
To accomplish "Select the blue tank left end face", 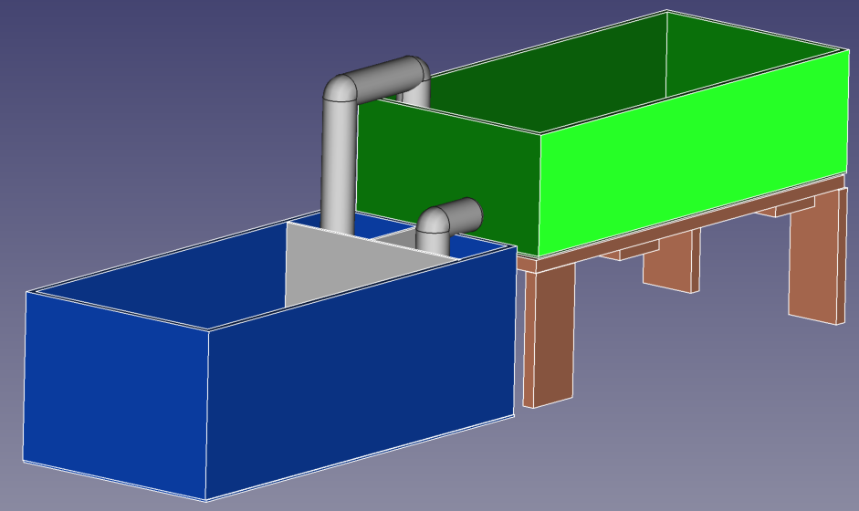I will (116, 394).
